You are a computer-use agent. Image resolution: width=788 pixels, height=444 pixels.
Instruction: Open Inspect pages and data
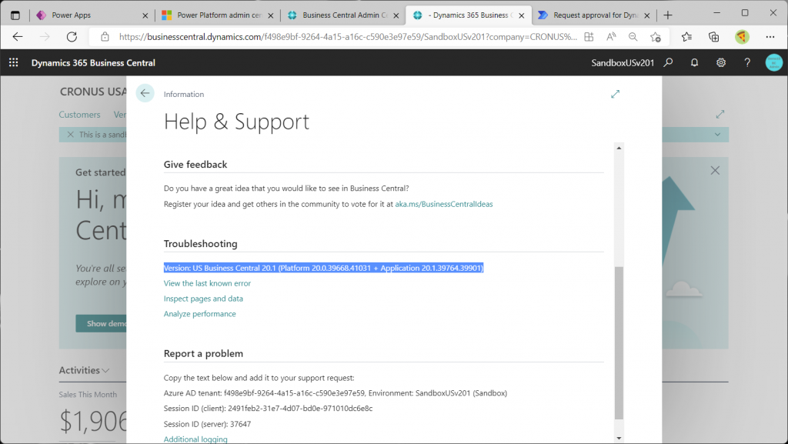click(203, 299)
